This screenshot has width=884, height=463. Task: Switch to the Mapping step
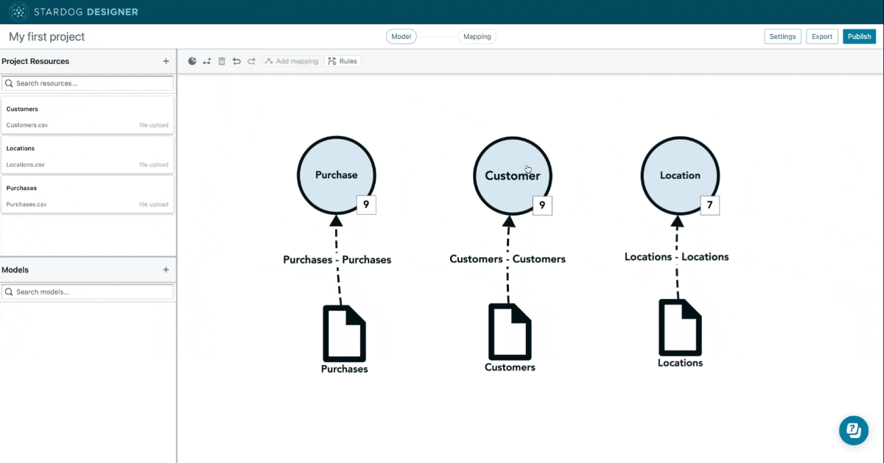pos(477,36)
